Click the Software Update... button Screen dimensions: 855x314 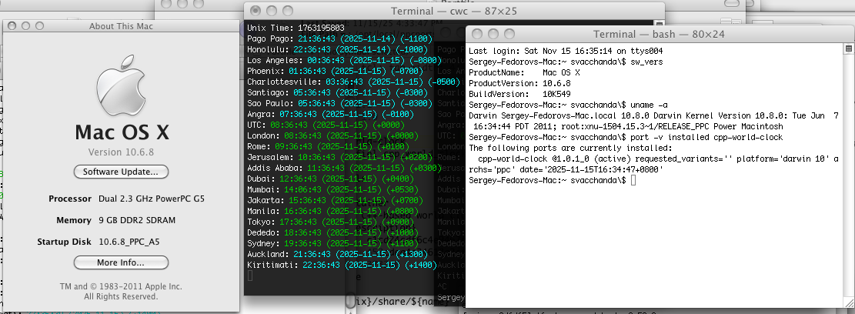tap(121, 172)
